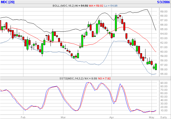Click the 61.00 price axis label

coord(164,47)
